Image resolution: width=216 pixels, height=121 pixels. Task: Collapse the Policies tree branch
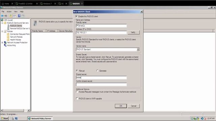coord(2,31)
